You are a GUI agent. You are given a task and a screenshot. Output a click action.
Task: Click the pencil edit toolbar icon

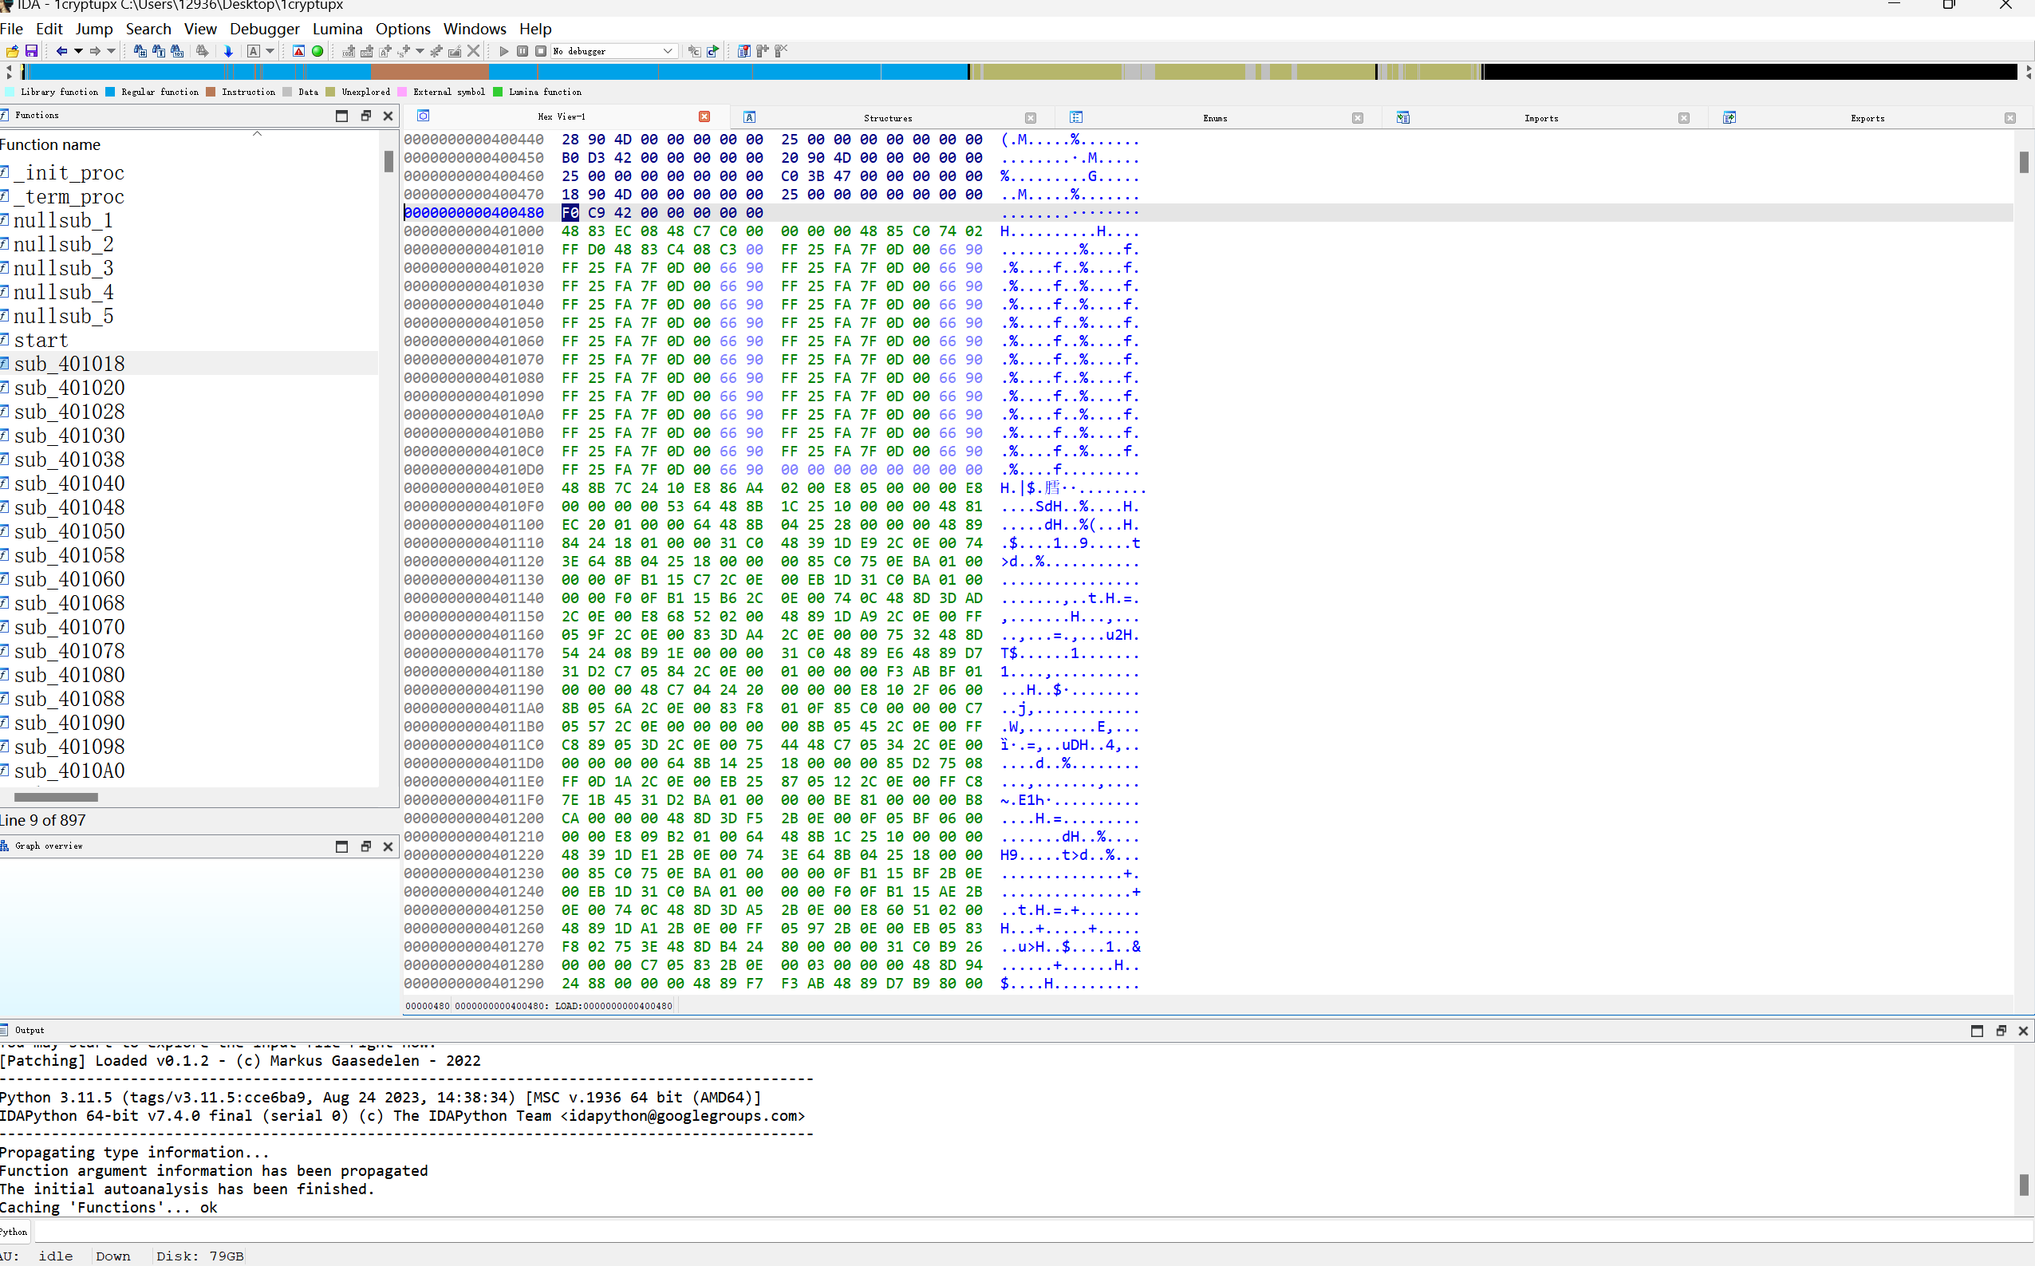click(x=455, y=51)
